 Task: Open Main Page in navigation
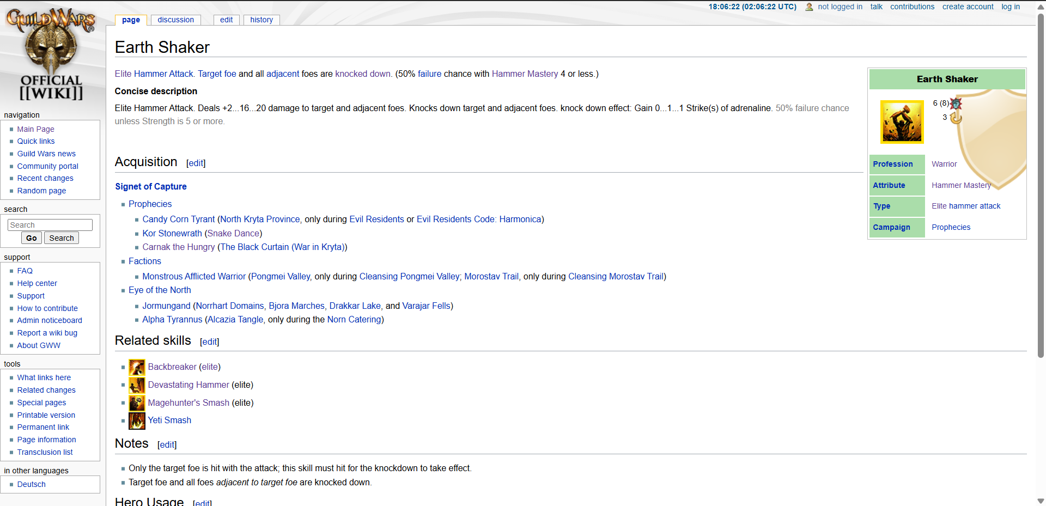[x=35, y=129]
